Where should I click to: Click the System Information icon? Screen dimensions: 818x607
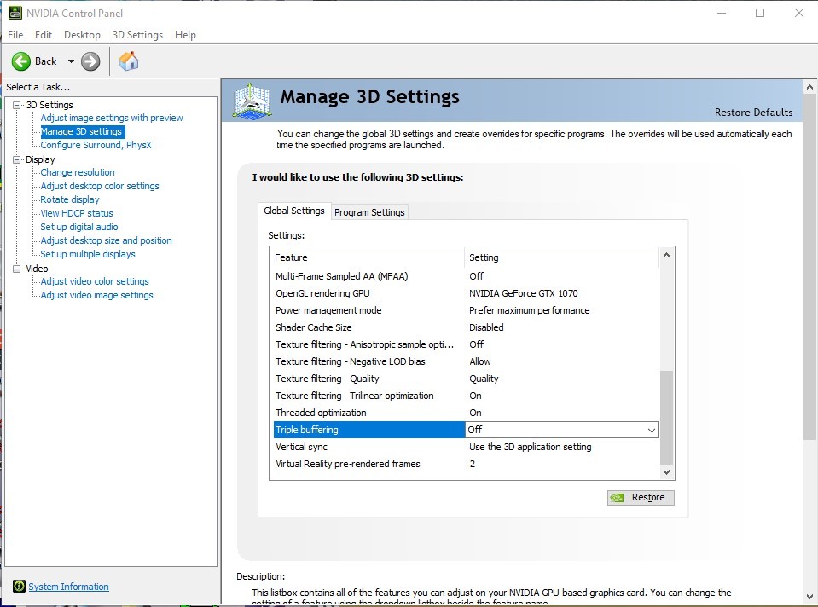click(19, 587)
